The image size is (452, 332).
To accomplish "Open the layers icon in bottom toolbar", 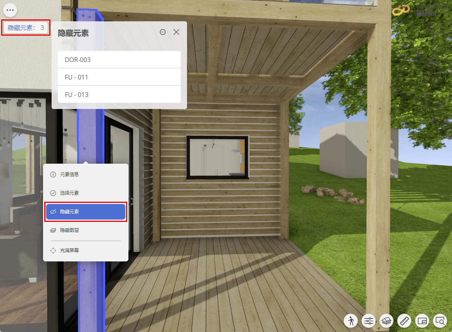I will [386, 321].
